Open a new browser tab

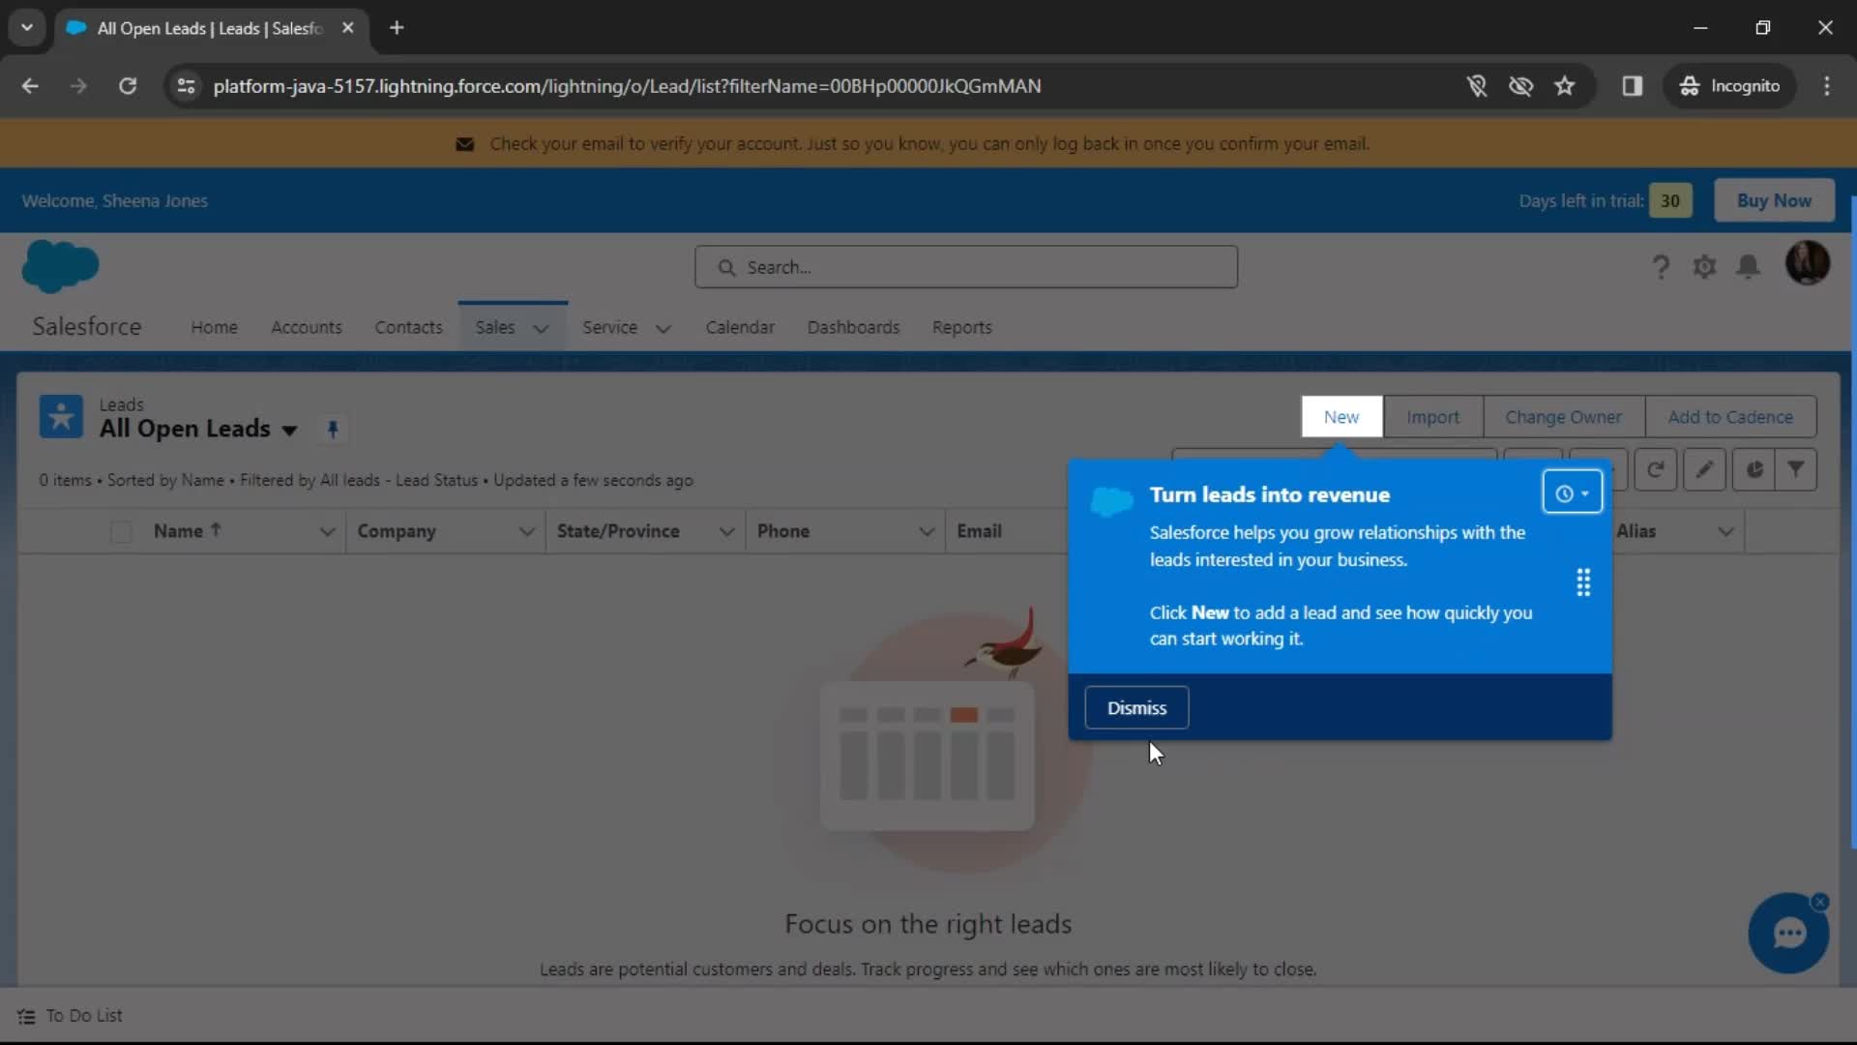[x=397, y=28]
